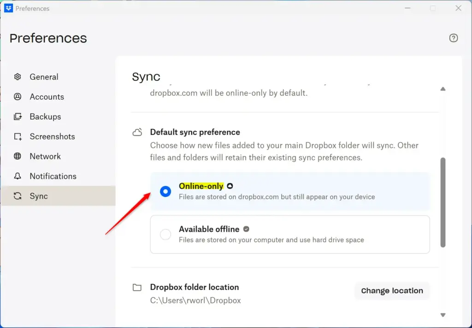Select the Available offline radio button
472x328 pixels.
click(x=165, y=234)
